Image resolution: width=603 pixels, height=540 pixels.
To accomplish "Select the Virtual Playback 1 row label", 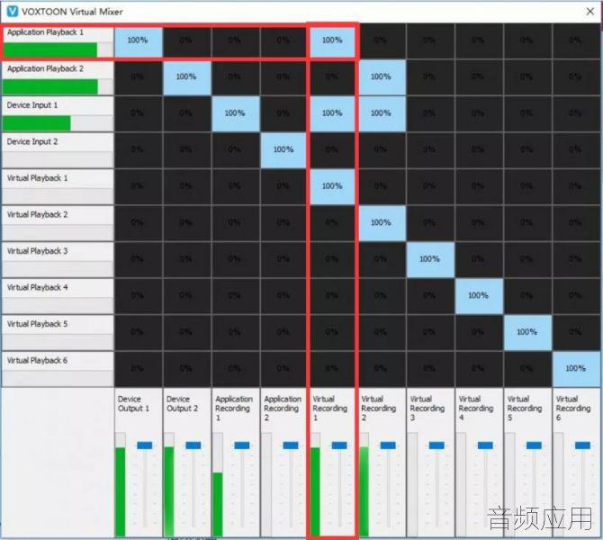I will 37,178.
